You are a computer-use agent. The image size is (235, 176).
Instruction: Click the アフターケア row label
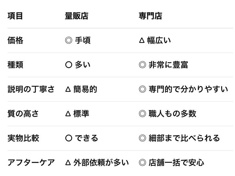[x=31, y=163]
